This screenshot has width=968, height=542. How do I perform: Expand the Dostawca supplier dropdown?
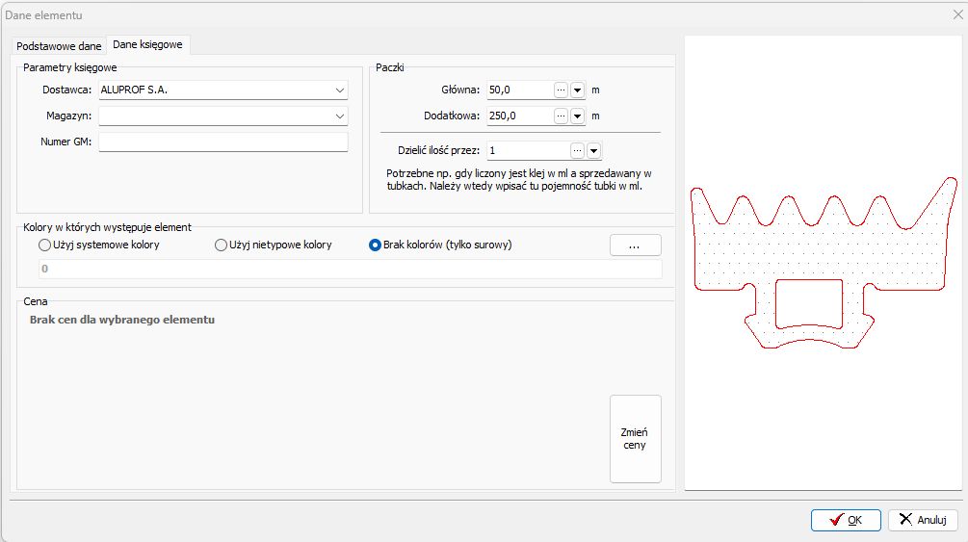(340, 90)
